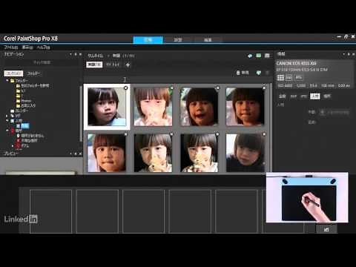Switch to the 編集 workspace tab
This screenshot has height=267, width=356.
coord(208,40)
